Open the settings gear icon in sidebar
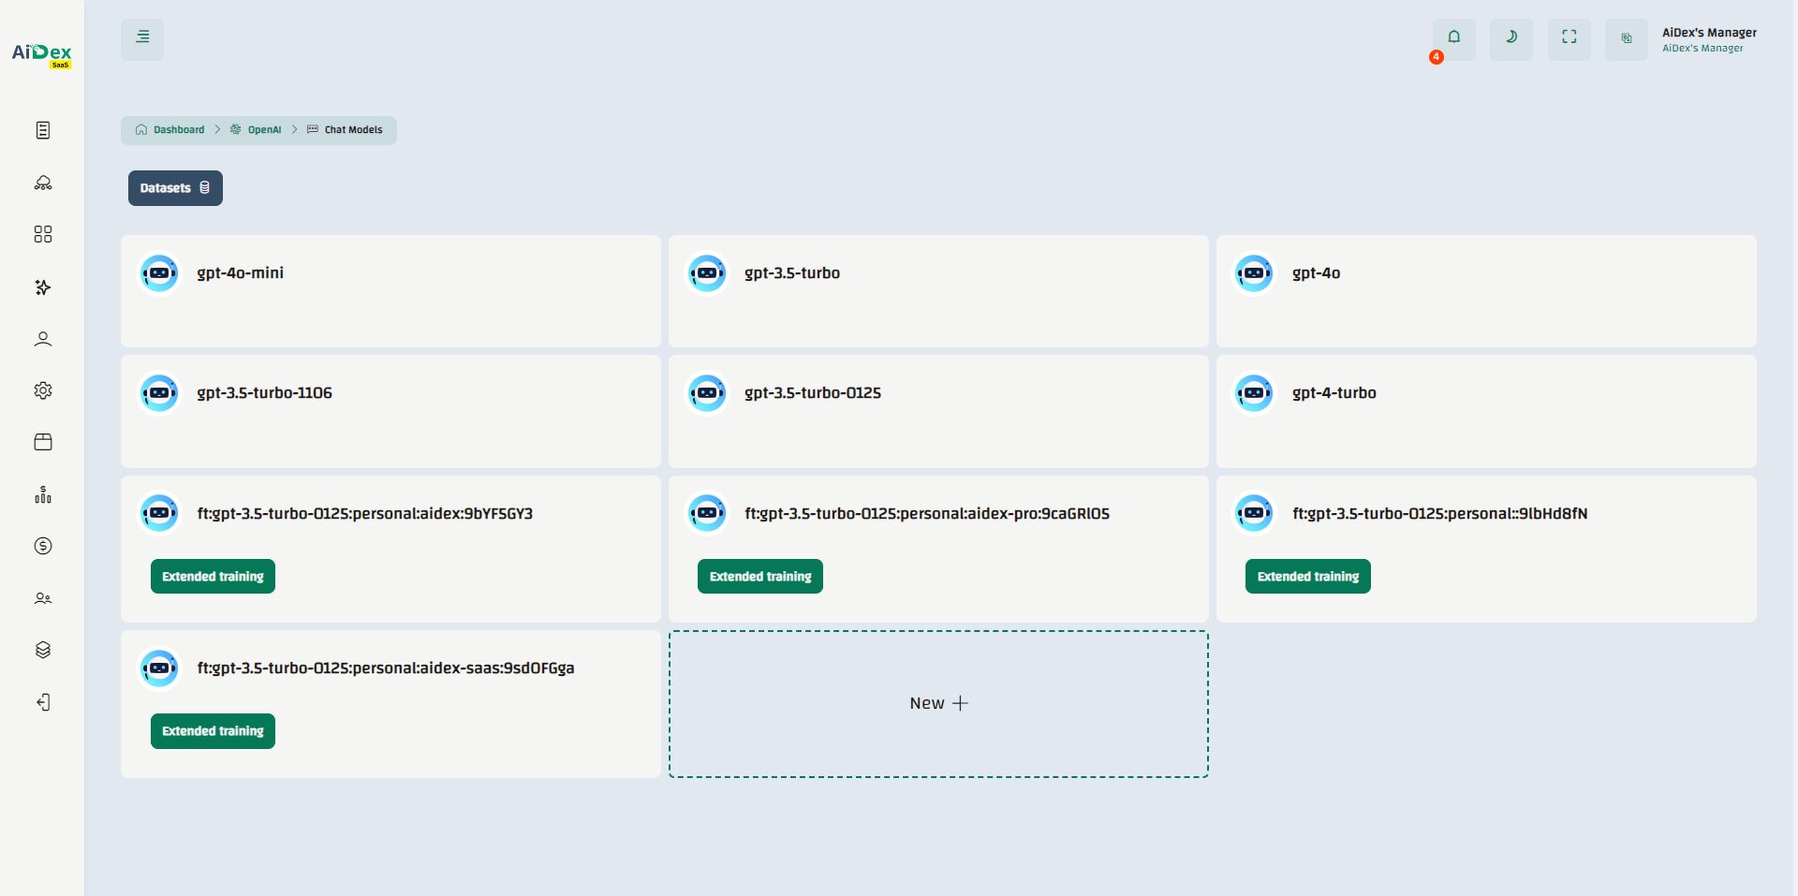This screenshot has width=1798, height=896. coord(43,390)
